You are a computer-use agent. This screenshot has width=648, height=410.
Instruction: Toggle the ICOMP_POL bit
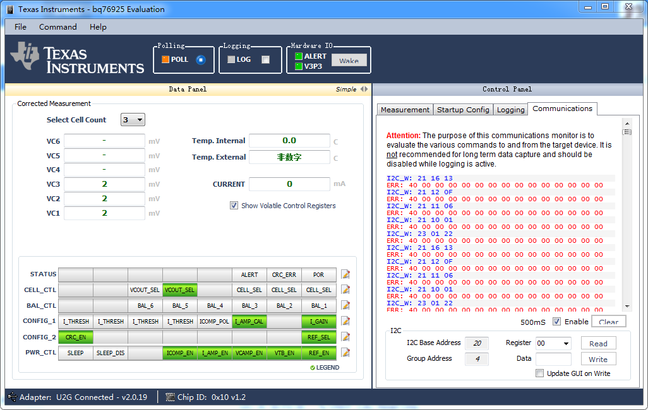[215, 321]
